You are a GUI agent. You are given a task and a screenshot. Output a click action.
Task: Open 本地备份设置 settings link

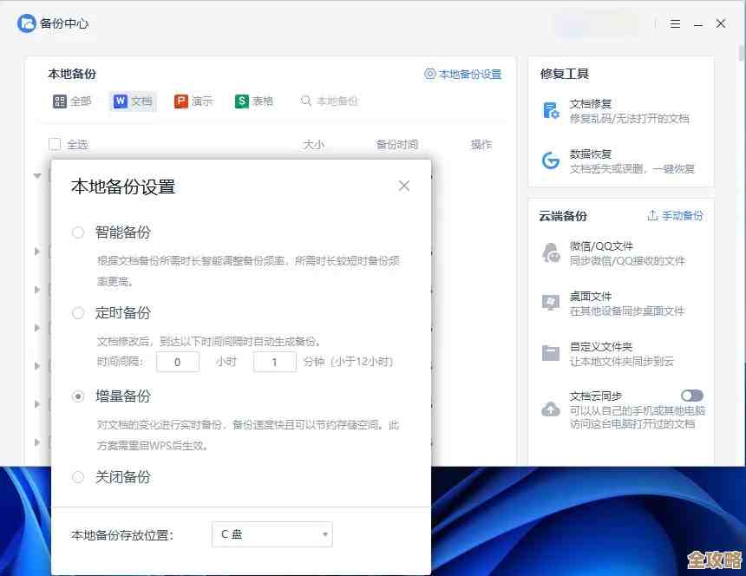(462, 74)
